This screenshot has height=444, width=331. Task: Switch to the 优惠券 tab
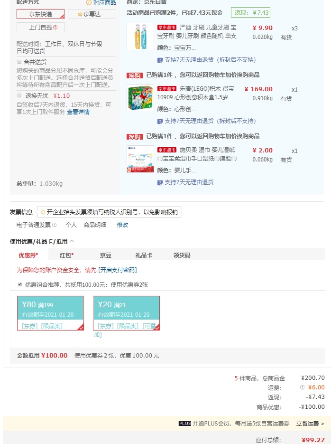[x=28, y=255]
